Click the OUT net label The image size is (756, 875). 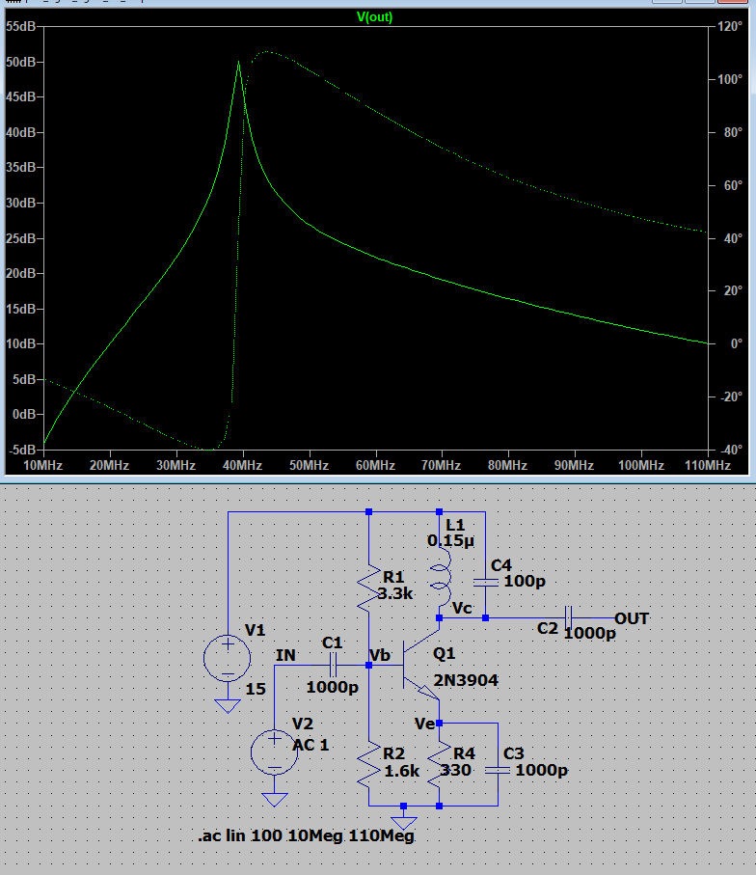[632, 617]
